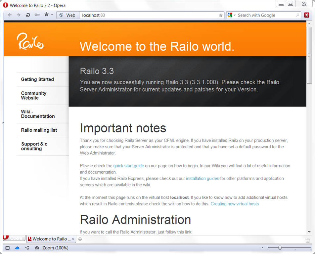Click the localhost:83 address field
315x254 pixels.
[x=149, y=15]
